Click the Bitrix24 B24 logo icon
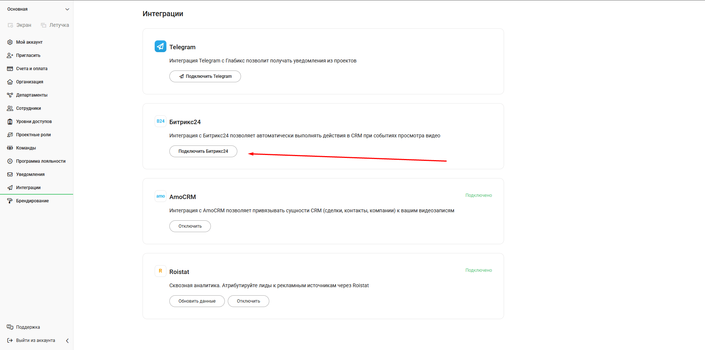This screenshot has width=705, height=350. click(x=161, y=121)
